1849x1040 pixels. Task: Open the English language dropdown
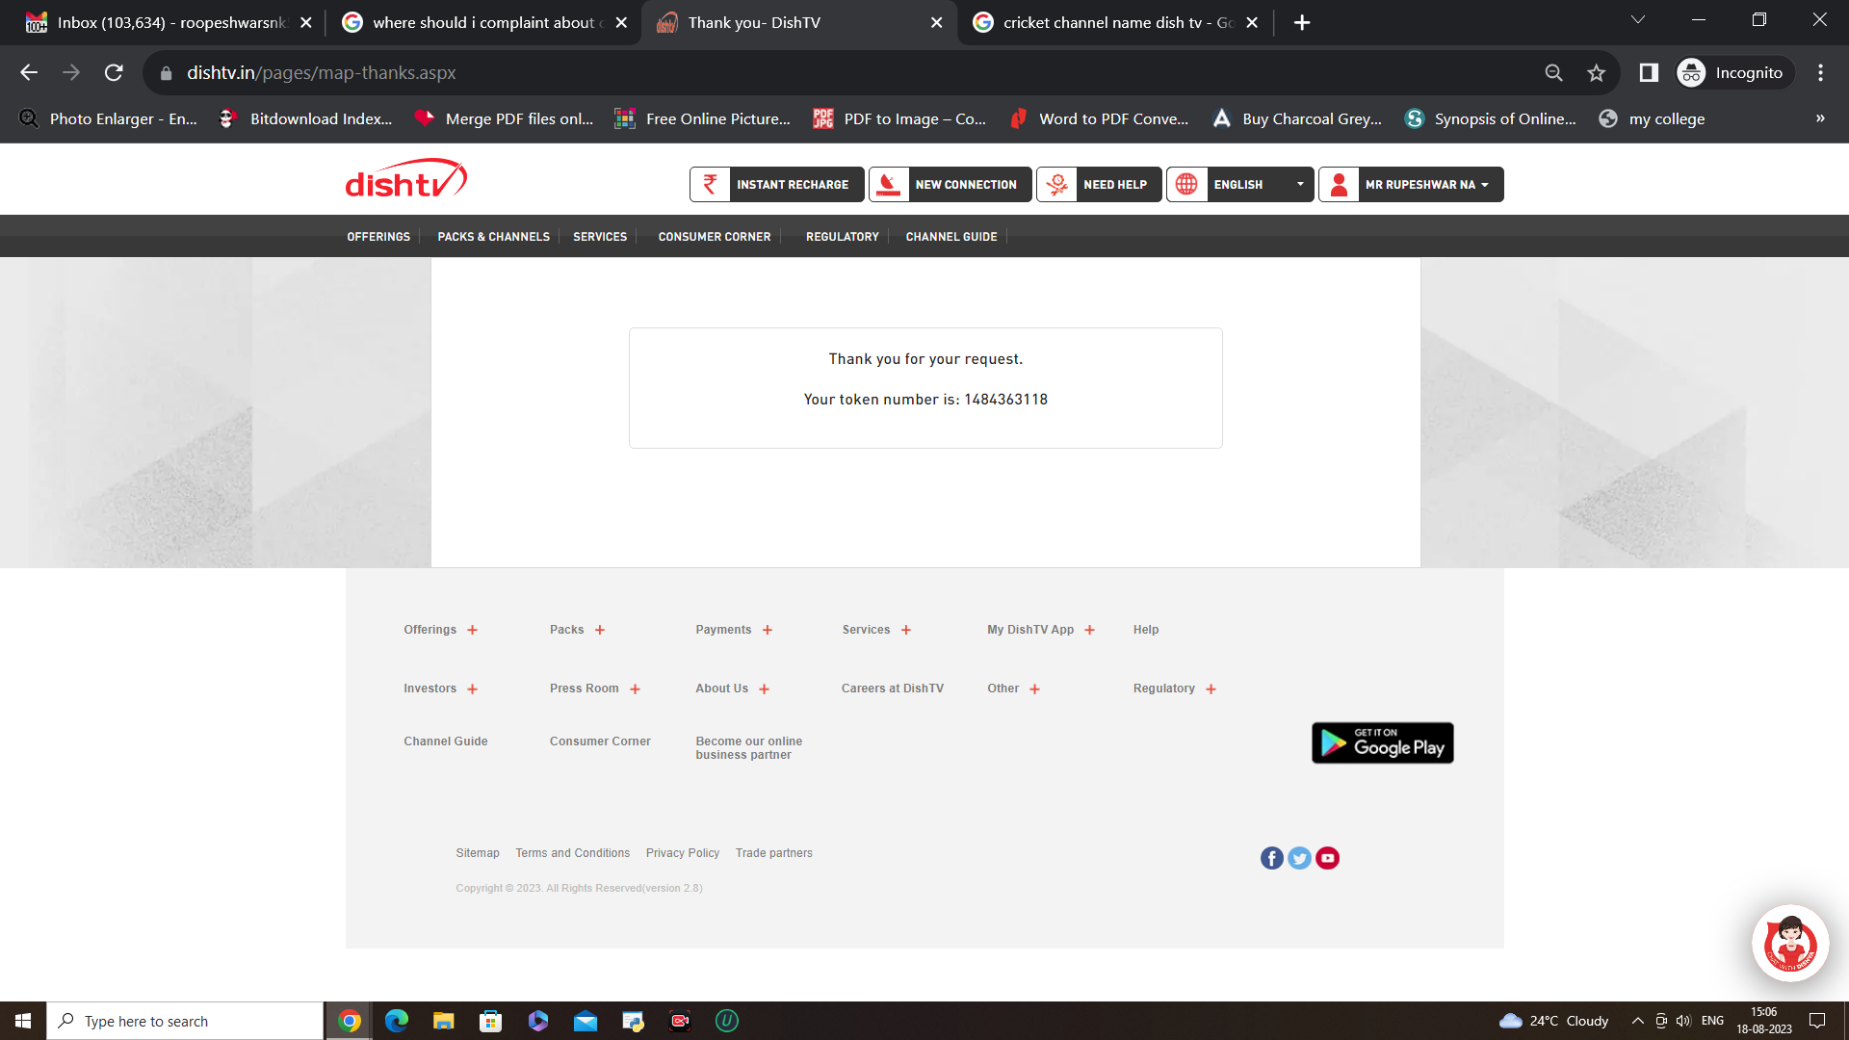coord(1240,184)
